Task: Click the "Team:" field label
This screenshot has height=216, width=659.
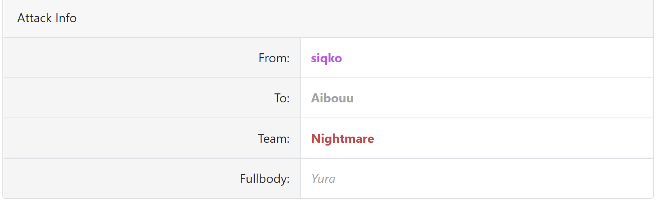Action: coord(273,139)
